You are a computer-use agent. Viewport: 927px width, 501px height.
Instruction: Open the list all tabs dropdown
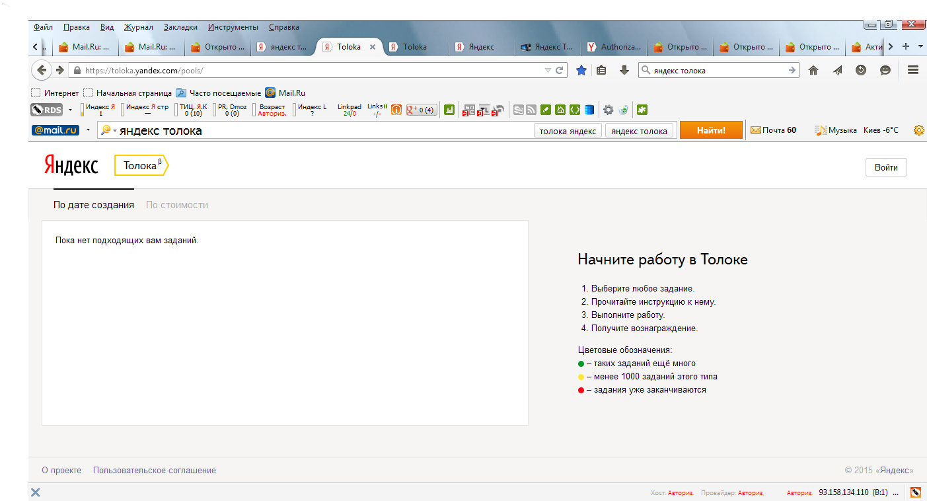pyautogui.click(x=921, y=46)
